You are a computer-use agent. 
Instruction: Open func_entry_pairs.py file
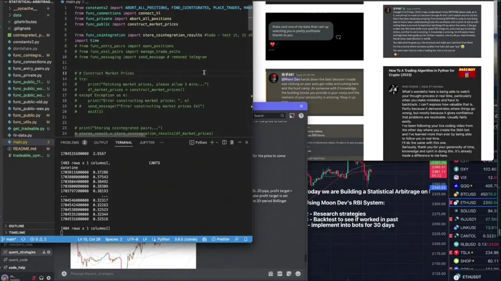[31, 68]
